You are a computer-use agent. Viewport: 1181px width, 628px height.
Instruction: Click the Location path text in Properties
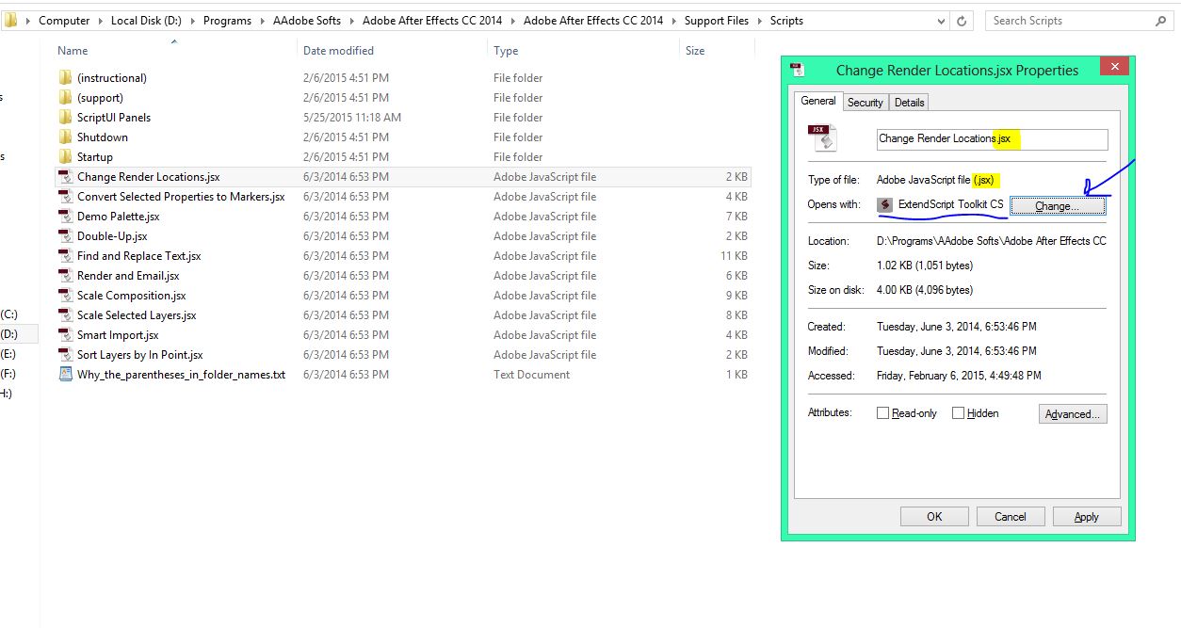(x=992, y=241)
